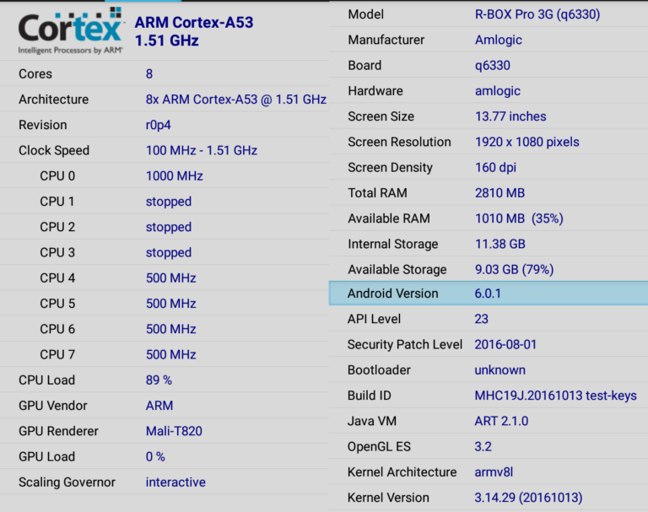
Task: Tap the Build ID MHC19J row
Action: coord(489,396)
